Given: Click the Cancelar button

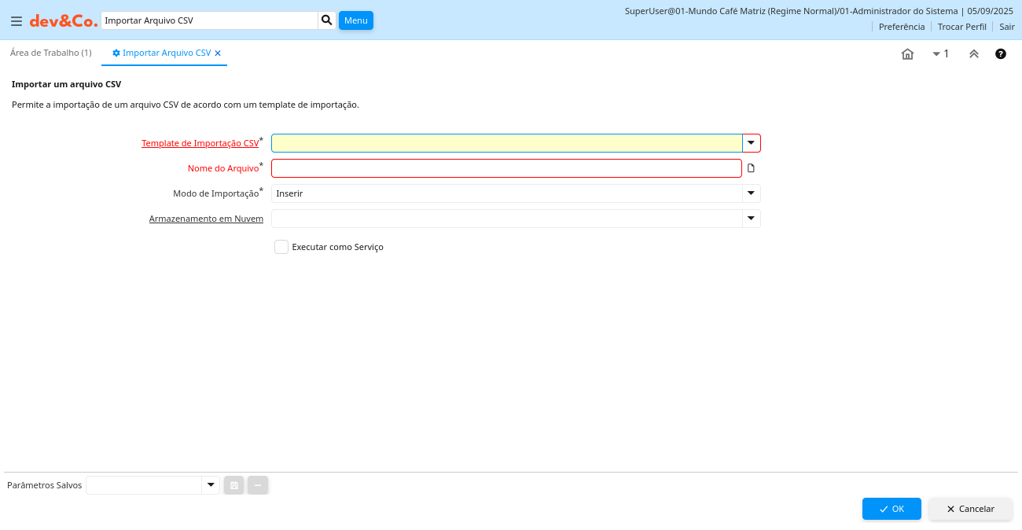Looking at the screenshot, I should tap(970, 509).
